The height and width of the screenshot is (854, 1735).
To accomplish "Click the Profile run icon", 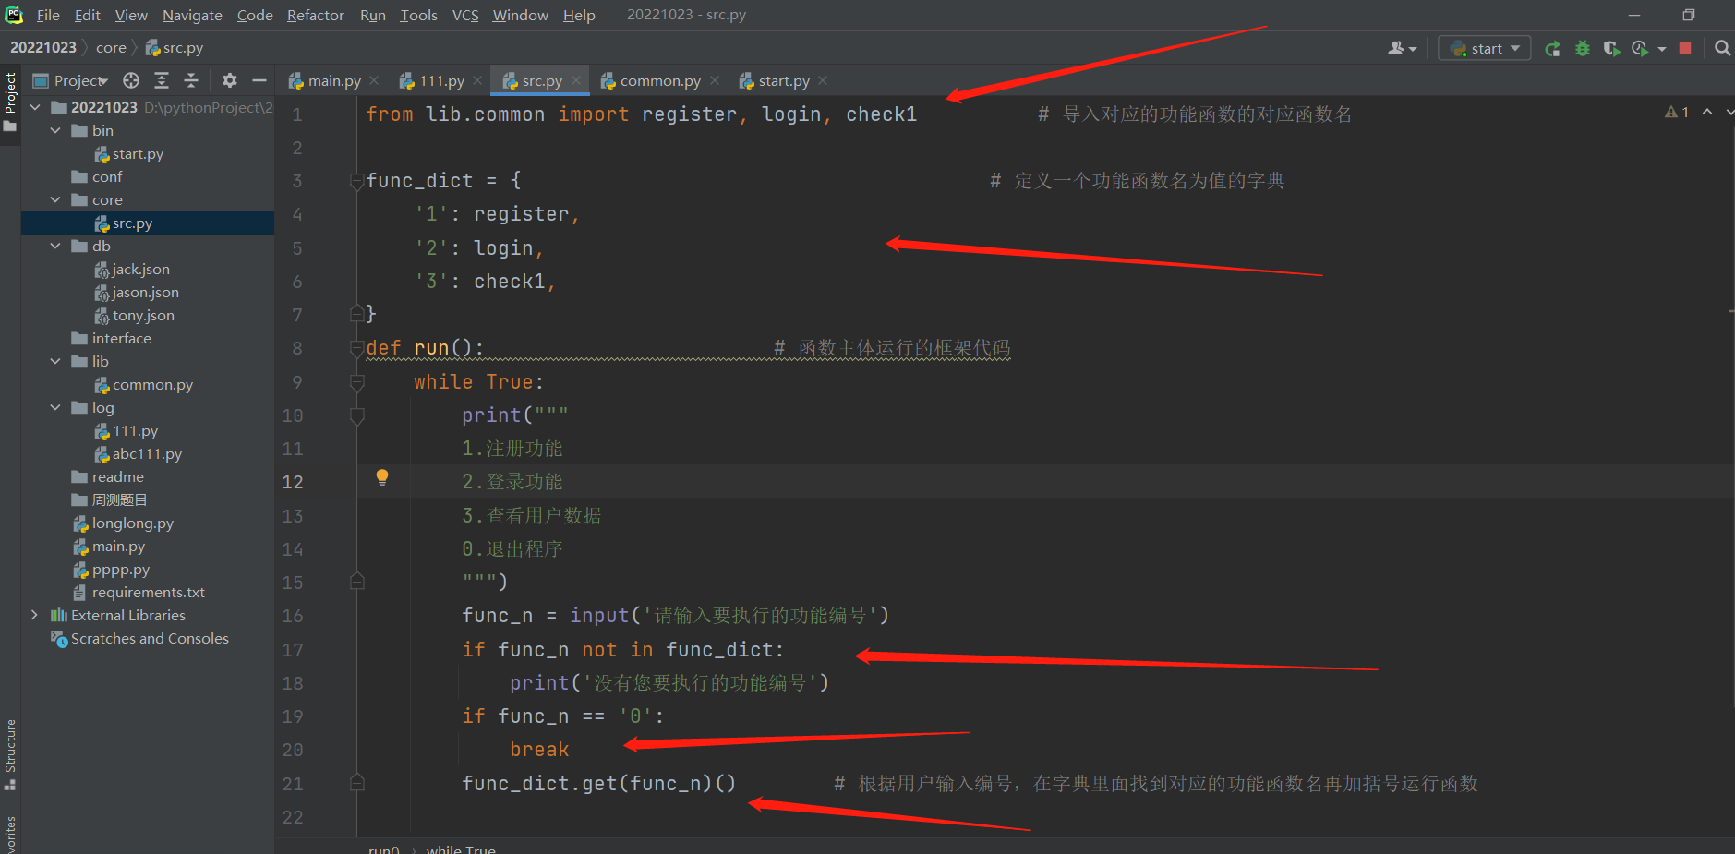I will [x=1640, y=48].
